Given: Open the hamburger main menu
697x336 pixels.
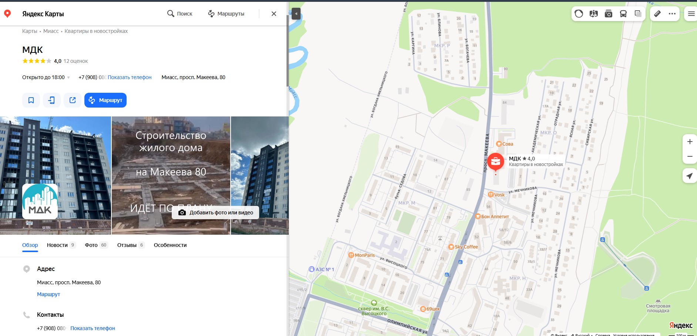Looking at the screenshot, I should click(691, 14).
